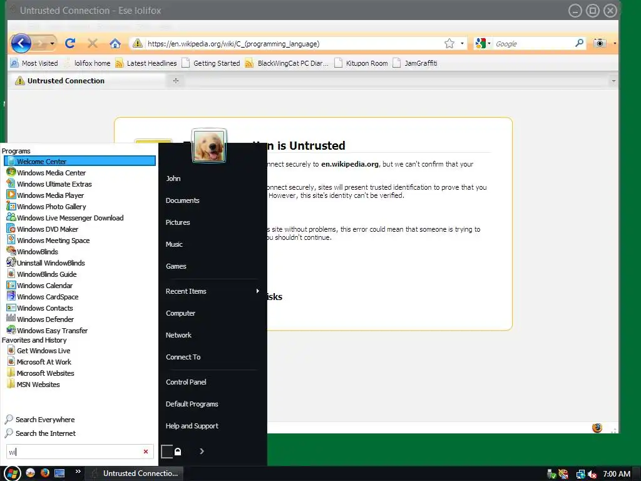The image size is (641, 481).
Task: Open Latest Headlines bookmark
Action: click(x=146, y=63)
